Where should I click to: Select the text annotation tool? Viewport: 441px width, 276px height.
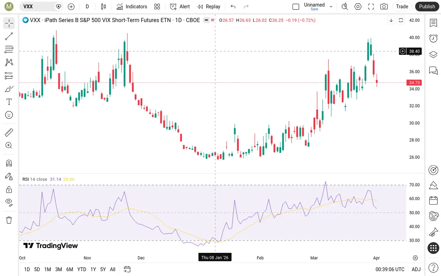(x=9, y=102)
